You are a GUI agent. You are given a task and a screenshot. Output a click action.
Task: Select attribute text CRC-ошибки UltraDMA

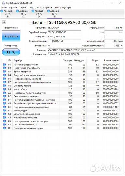(x=25, y=125)
